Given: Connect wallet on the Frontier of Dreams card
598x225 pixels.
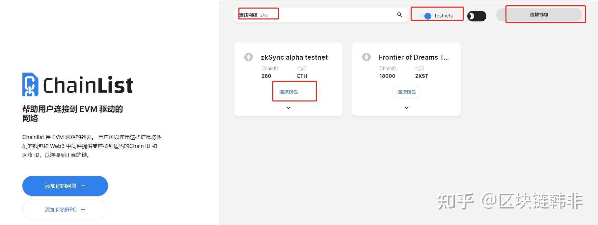Looking at the screenshot, I should 407,92.
